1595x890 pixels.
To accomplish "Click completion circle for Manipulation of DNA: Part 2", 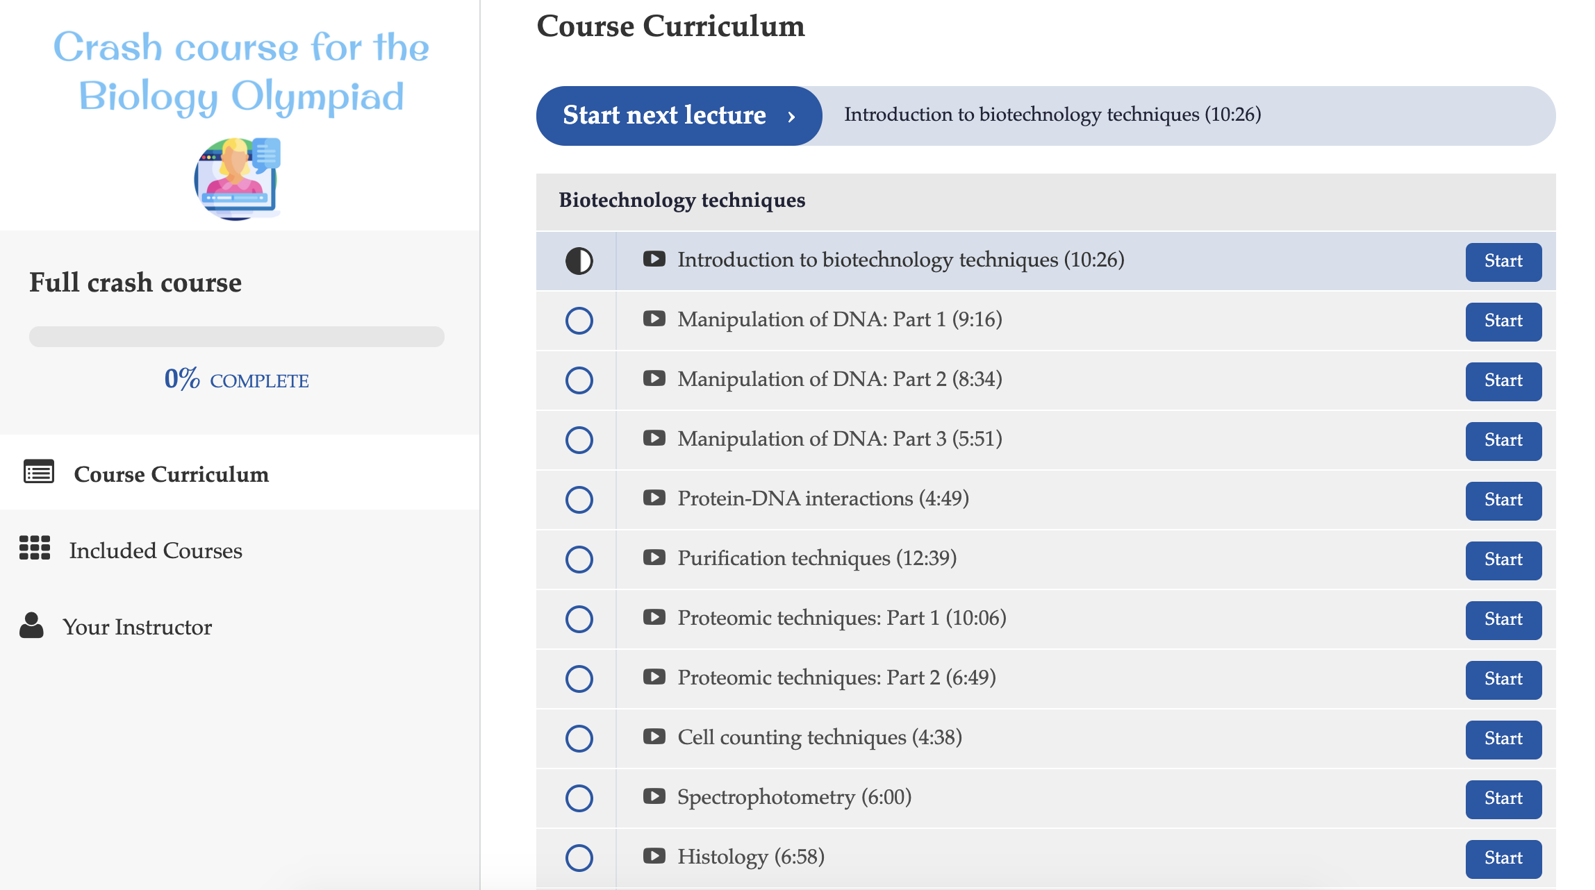I will pyautogui.click(x=579, y=380).
